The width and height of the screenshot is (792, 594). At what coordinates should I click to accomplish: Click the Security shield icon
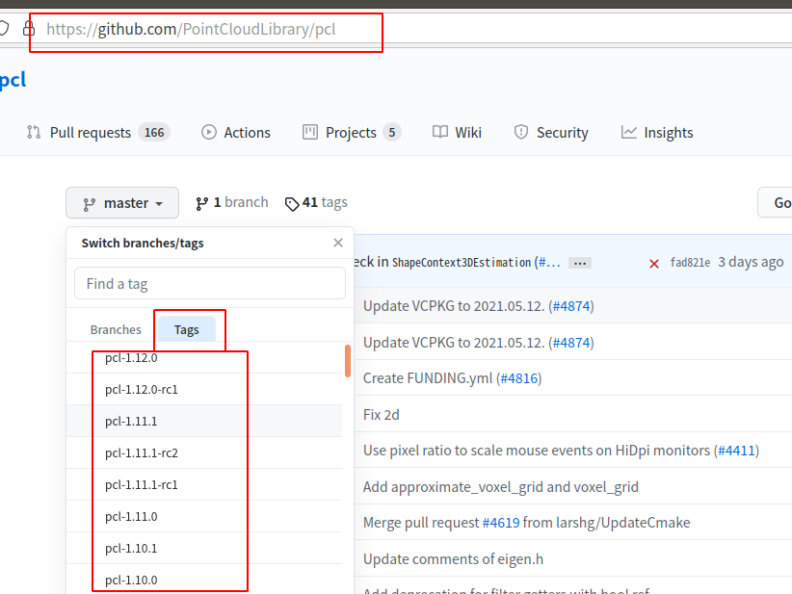pos(520,132)
